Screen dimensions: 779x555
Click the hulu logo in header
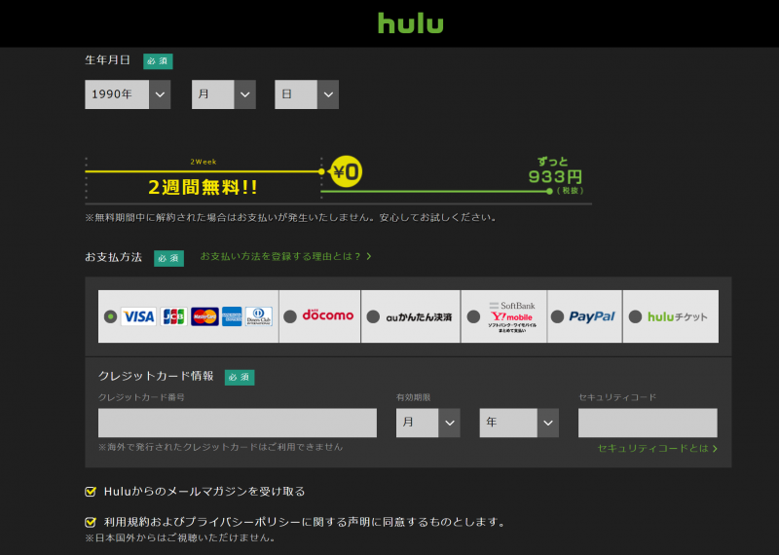pos(410,23)
